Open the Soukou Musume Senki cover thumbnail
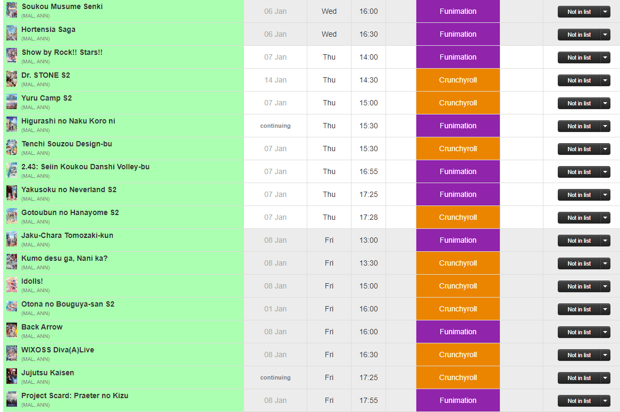Image resolution: width=620 pixels, height=412 pixels. pos(12,10)
